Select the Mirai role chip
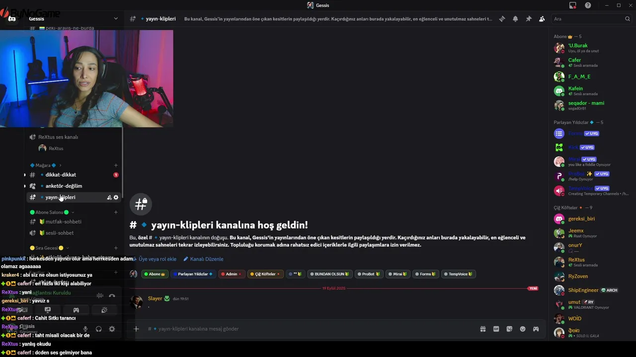This screenshot has height=357, width=636. point(397,274)
